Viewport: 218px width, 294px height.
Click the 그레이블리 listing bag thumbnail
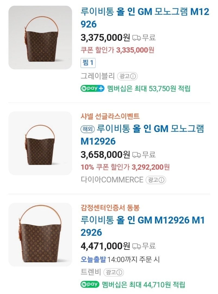click(40, 38)
